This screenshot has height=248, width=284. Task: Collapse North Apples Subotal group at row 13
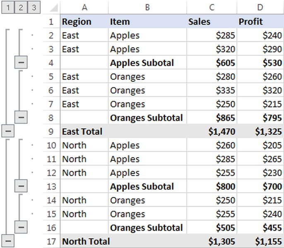(x=21, y=186)
